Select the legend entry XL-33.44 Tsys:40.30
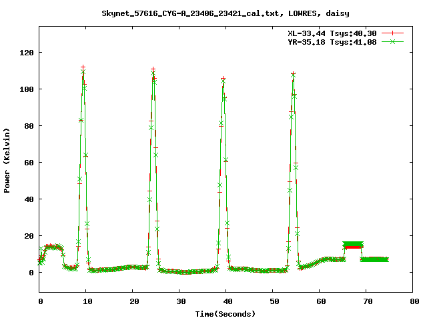The height and width of the screenshot is (320, 427). pos(332,33)
